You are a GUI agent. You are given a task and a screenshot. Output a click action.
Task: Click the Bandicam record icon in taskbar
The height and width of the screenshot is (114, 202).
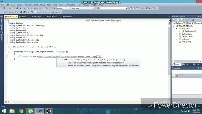[49, 111]
